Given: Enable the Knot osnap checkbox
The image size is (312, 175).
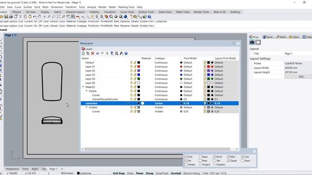Looking at the screenshot, I should [x=243, y=161].
